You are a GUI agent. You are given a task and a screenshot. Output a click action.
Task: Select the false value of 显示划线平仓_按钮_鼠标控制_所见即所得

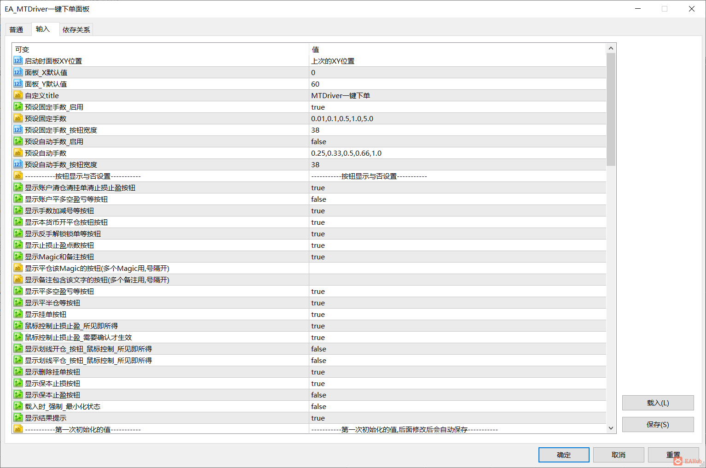pyautogui.click(x=318, y=360)
